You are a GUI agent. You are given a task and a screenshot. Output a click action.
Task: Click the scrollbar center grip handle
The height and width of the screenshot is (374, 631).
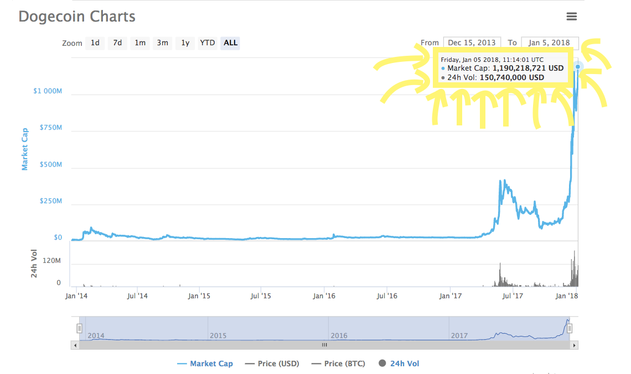pyautogui.click(x=324, y=345)
